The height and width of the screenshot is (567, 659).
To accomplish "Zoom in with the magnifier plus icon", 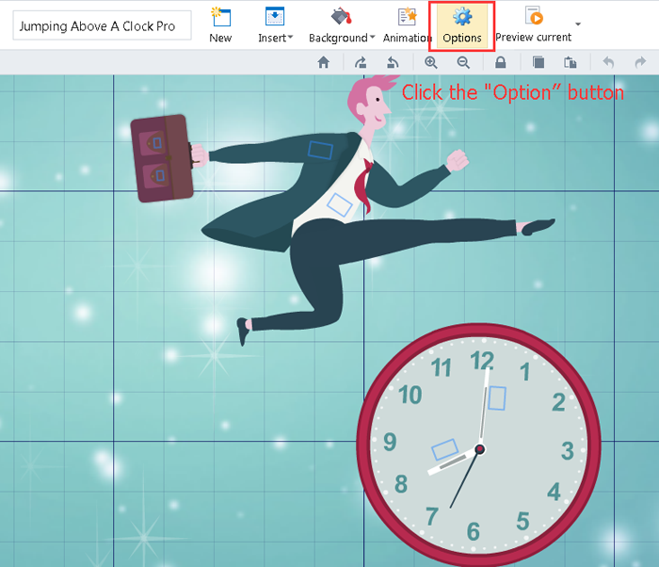I will click(x=431, y=62).
